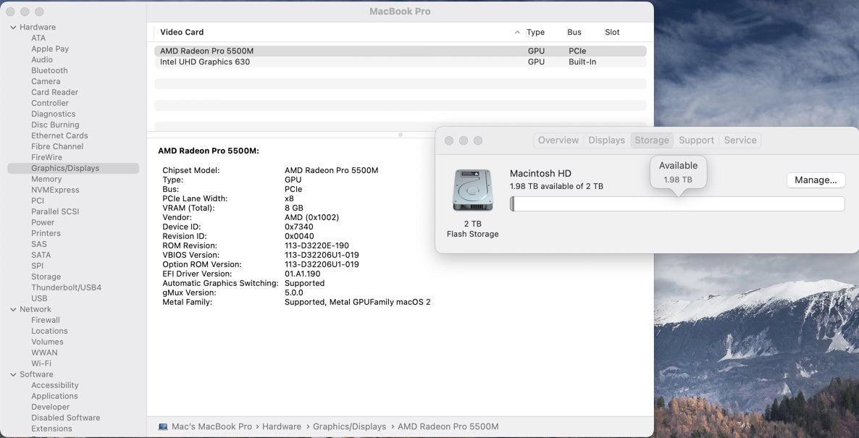
Task: Open the Service tab
Action: pos(740,140)
